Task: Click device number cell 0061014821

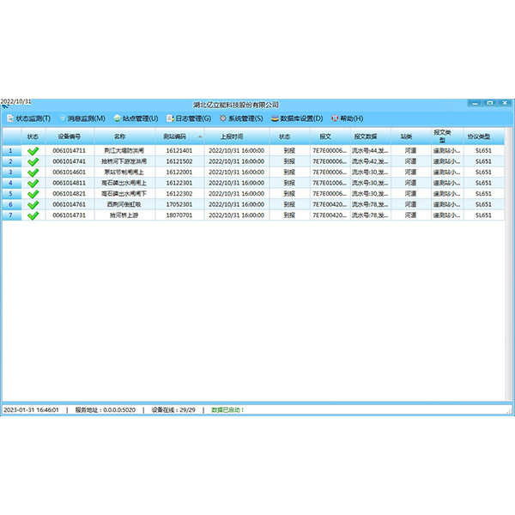Action: [x=70, y=194]
